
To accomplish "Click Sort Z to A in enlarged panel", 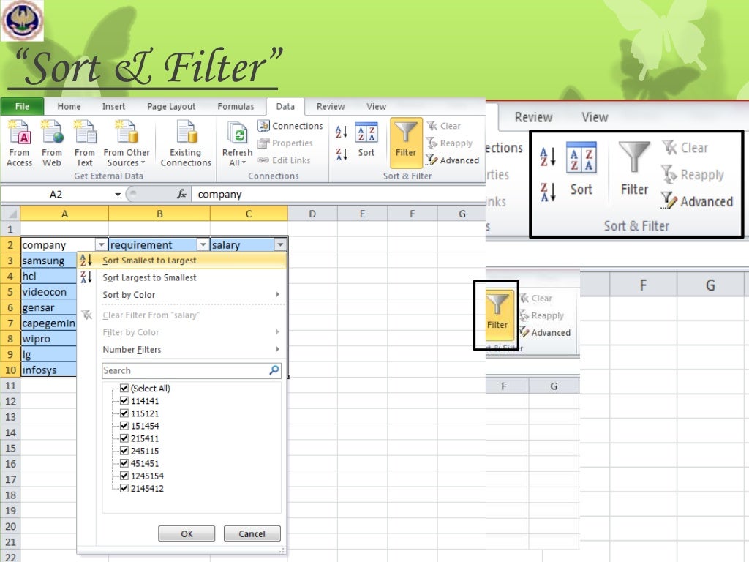I will pos(547,192).
